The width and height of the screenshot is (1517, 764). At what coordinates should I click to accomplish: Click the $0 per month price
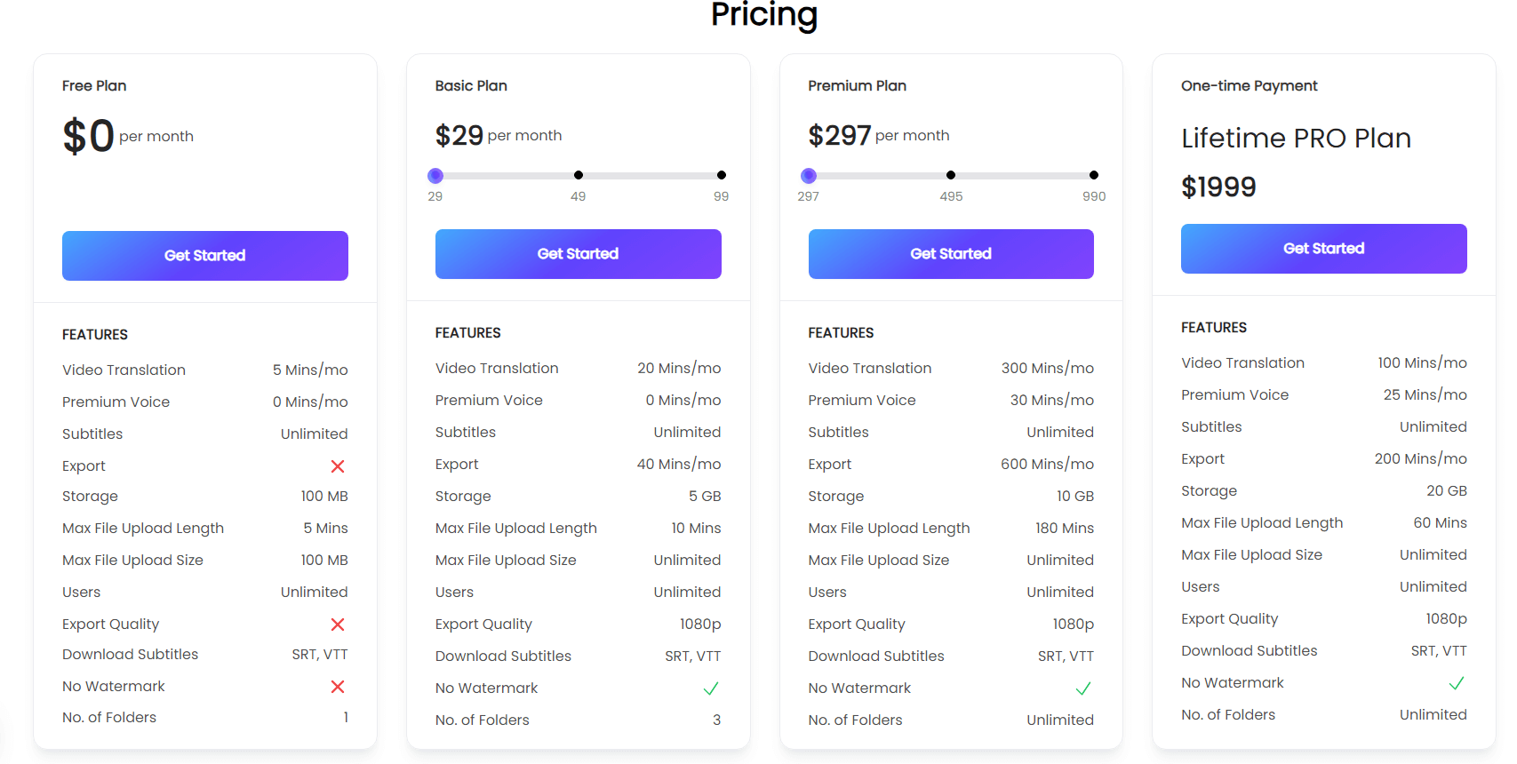click(128, 136)
